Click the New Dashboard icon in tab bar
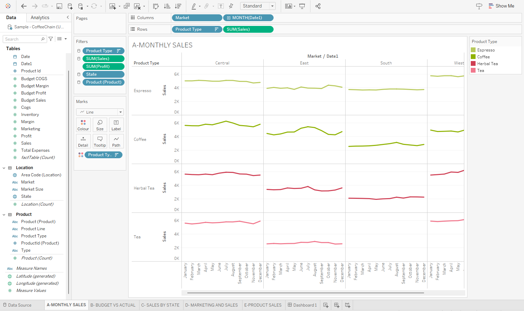The width and height of the screenshot is (524, 311). [x=337, y=305]
